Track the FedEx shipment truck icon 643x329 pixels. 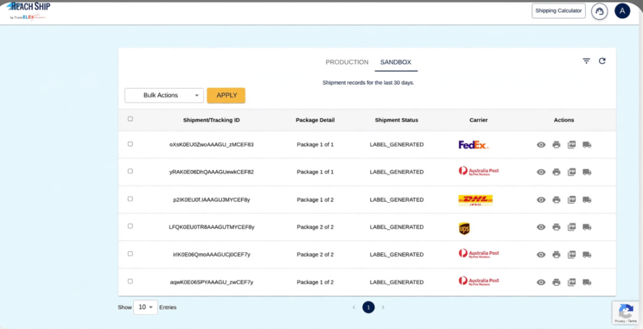587,145
